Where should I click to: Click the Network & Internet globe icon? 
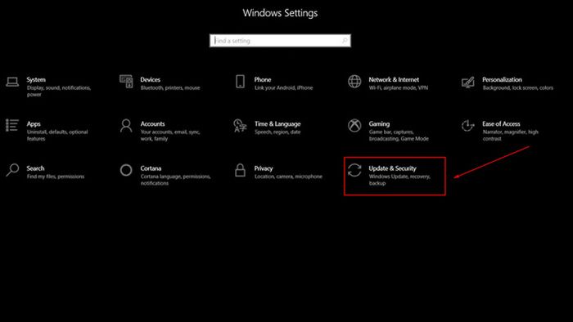click(x=354, y=82)
